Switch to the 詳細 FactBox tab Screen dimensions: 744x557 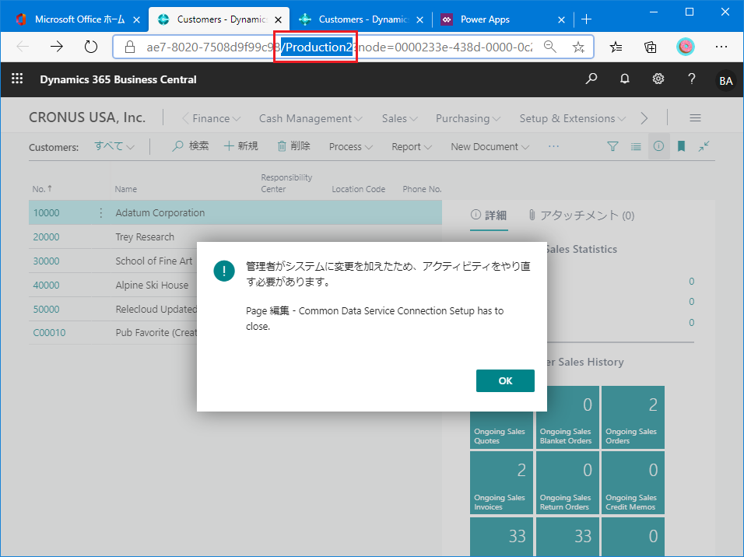[489, 215]
